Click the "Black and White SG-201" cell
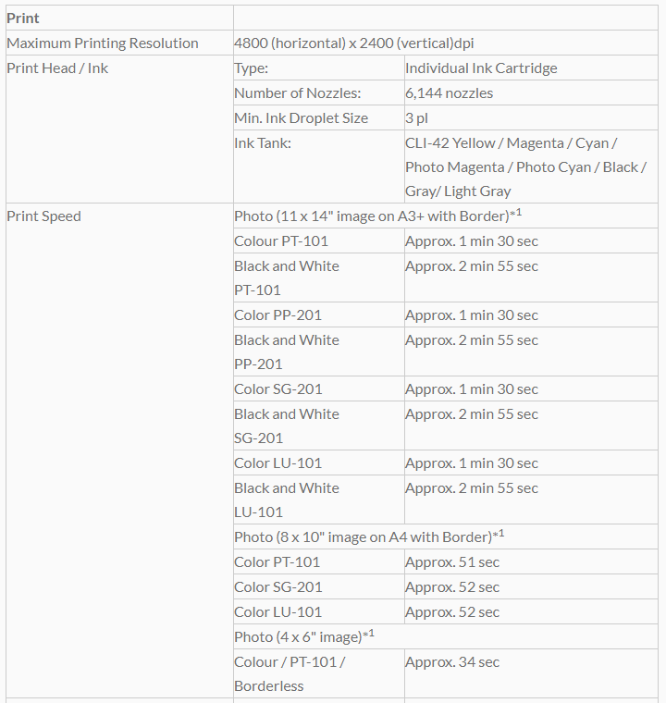This screenshot has height=703, width=666. 287,425
